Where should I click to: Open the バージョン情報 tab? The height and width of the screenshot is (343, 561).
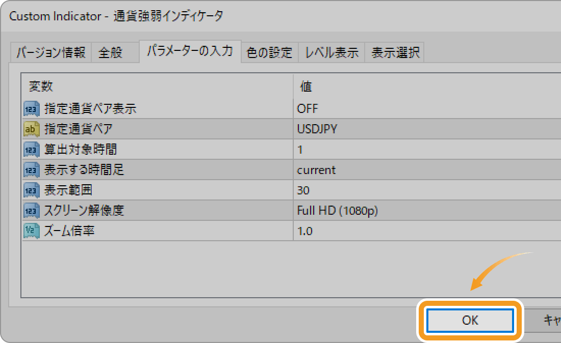pos(51,53)
